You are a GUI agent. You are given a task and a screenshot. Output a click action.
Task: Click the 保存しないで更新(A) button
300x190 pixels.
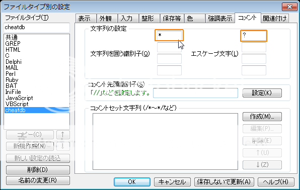(224, 182)
